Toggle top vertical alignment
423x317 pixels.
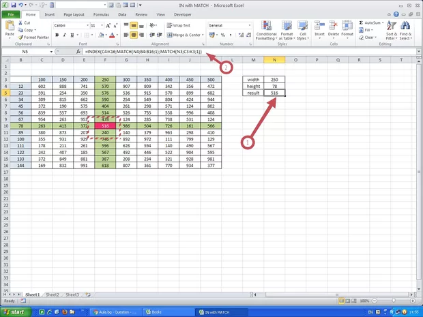[x=126, y=26]
